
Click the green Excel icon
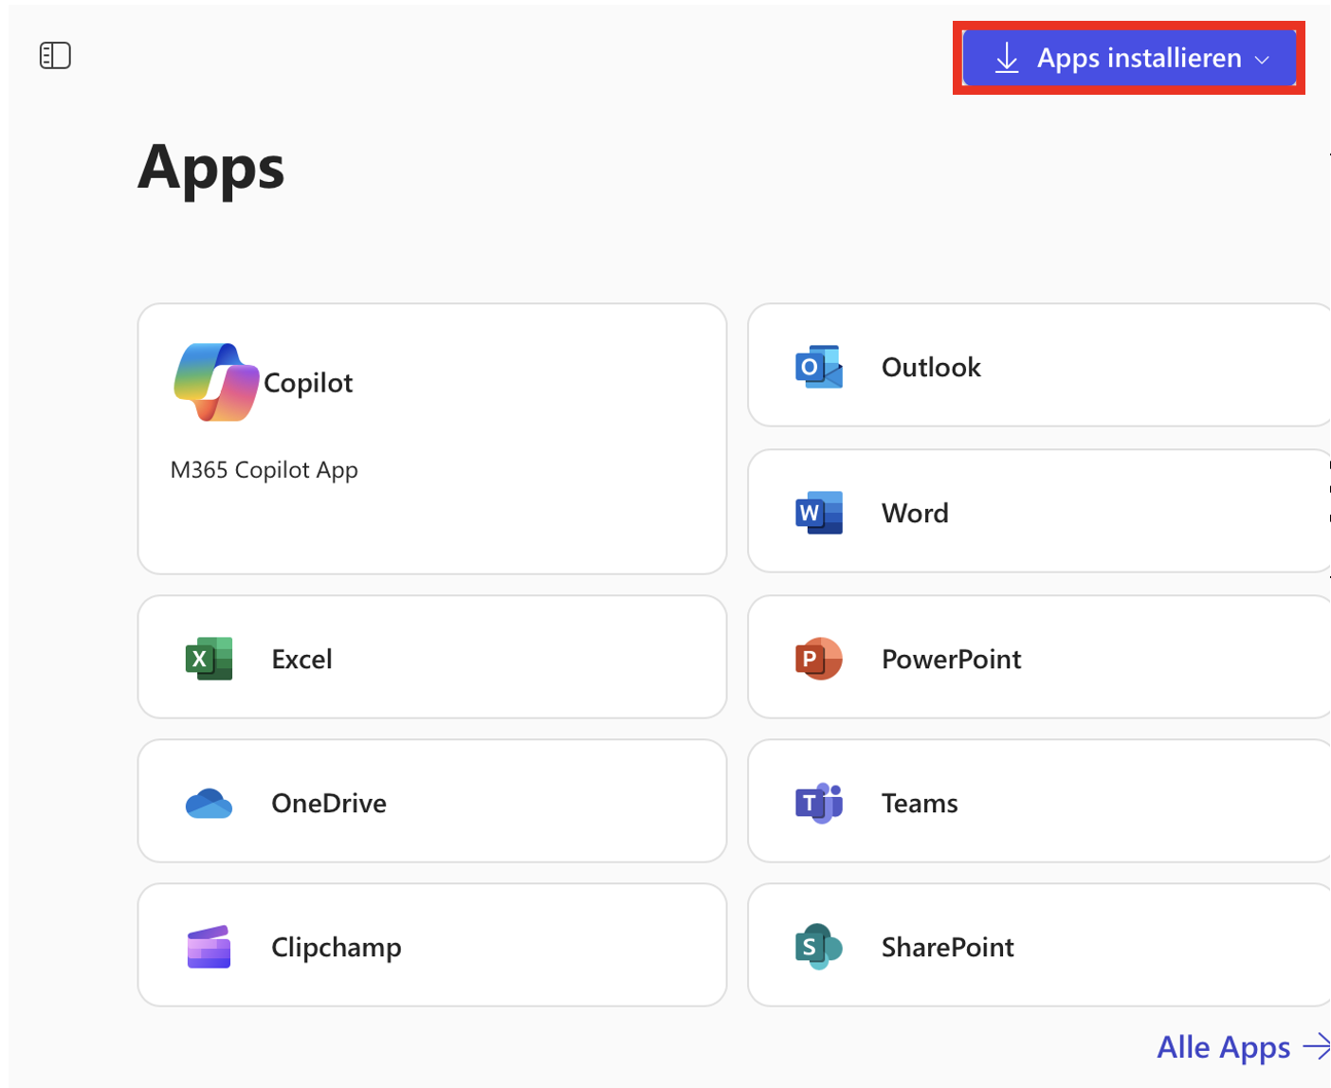[x=209, y=659]
